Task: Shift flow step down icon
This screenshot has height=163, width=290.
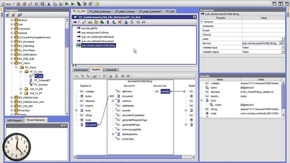Action: 132,22
